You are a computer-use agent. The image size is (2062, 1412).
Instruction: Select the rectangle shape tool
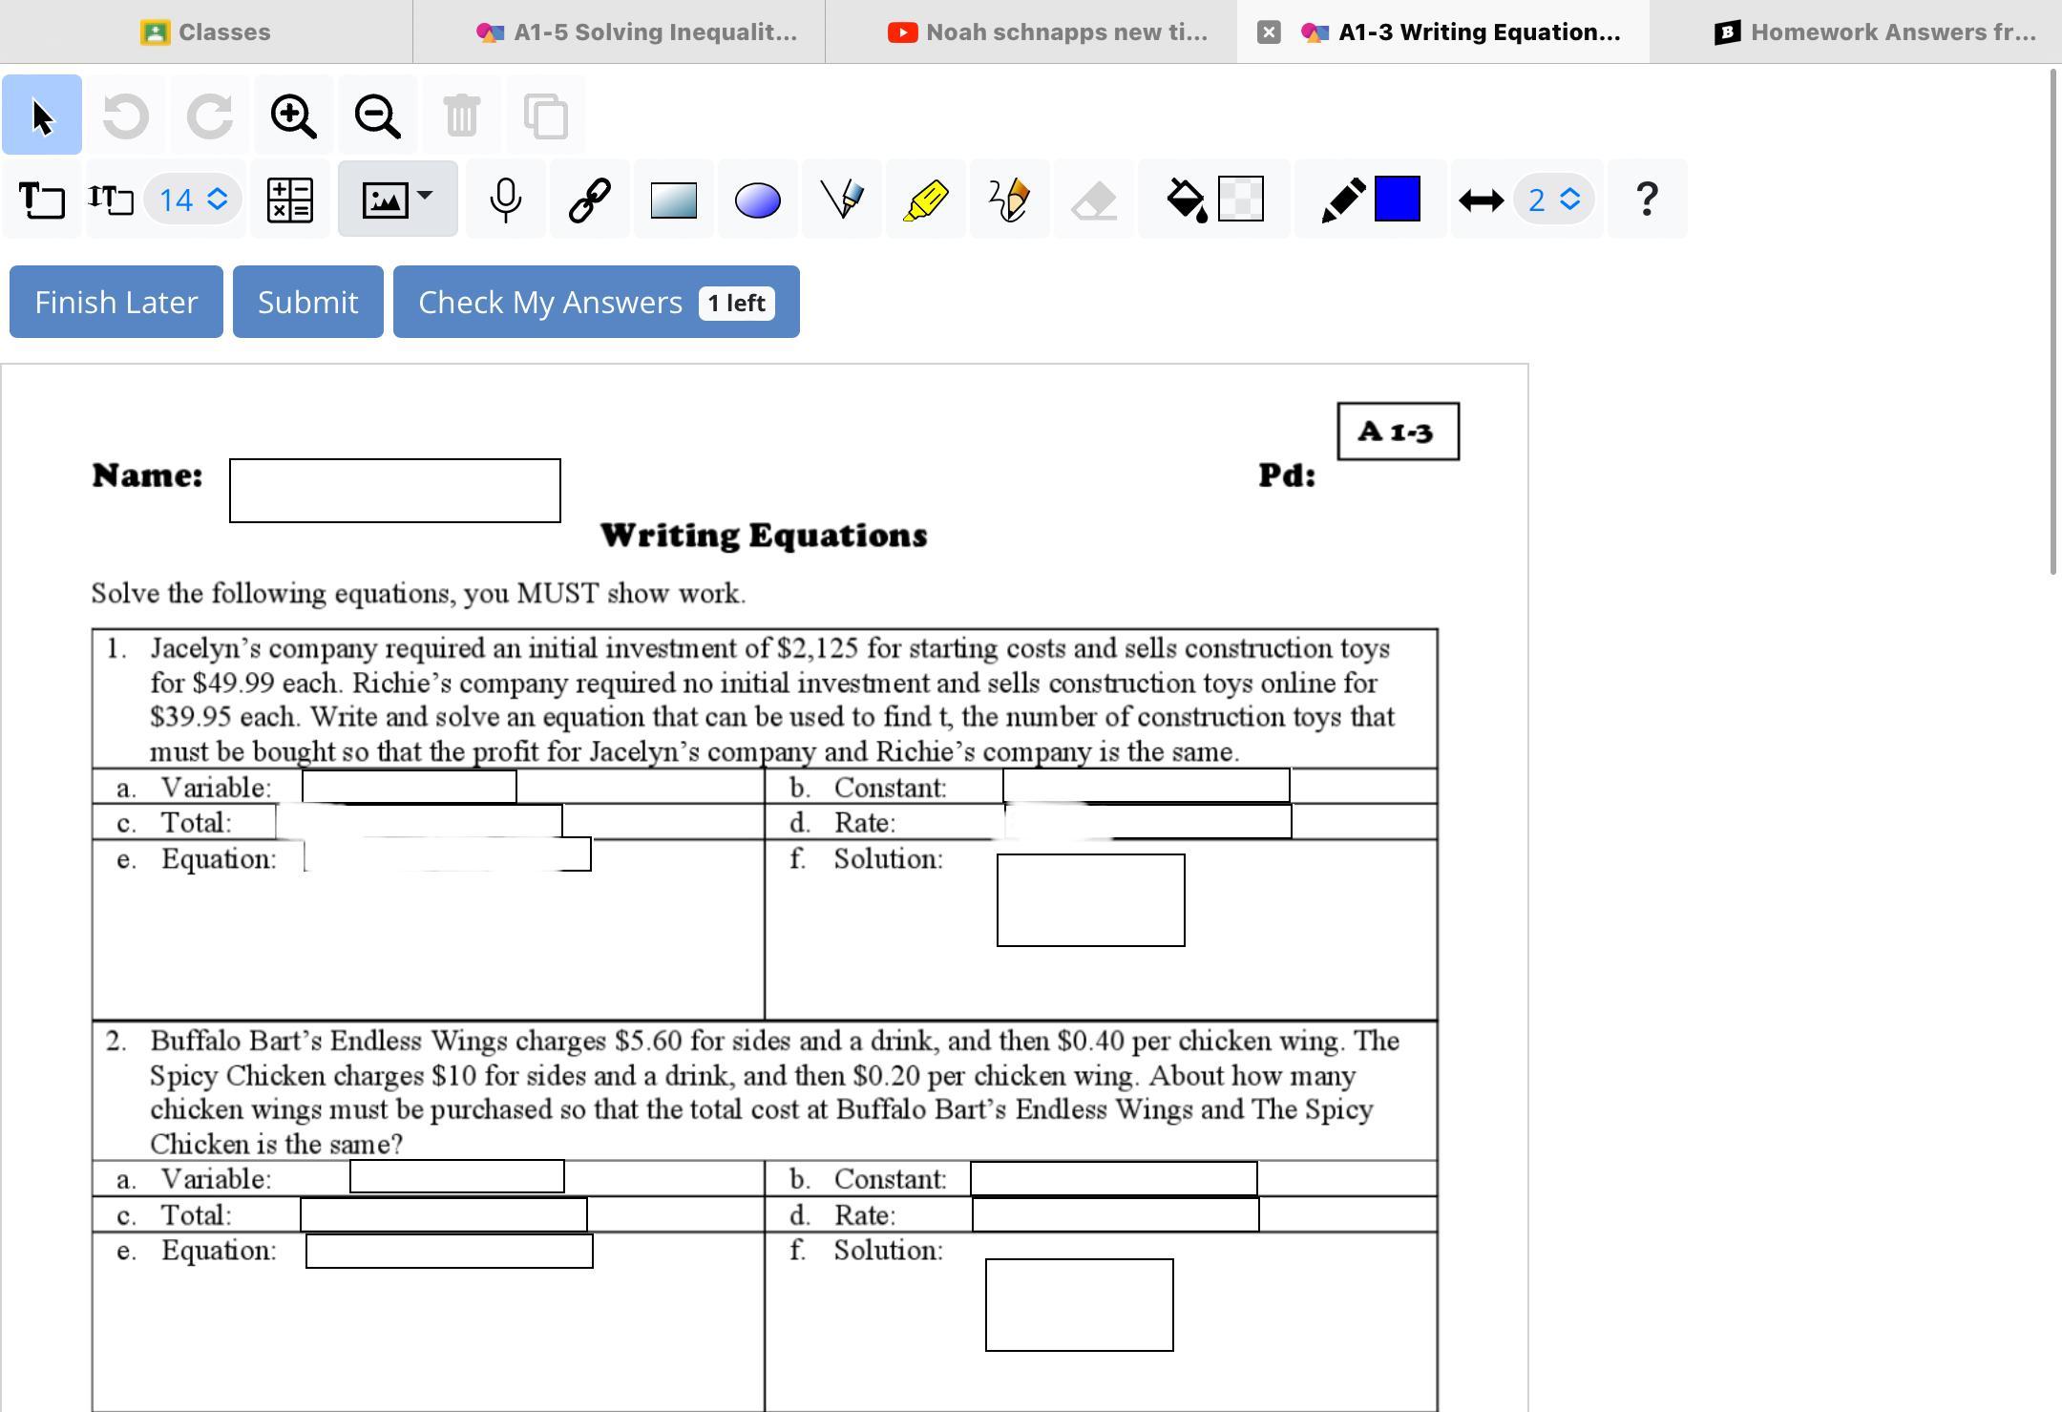[x=673, y=200]
